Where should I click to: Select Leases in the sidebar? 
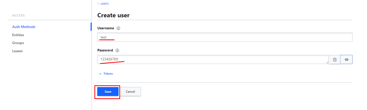pos(17,51)
